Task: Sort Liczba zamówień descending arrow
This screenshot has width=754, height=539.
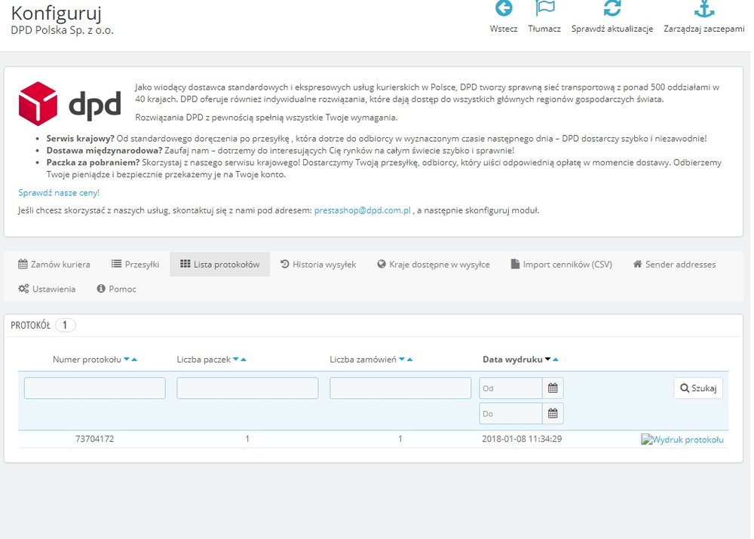Action: point(402,359)
